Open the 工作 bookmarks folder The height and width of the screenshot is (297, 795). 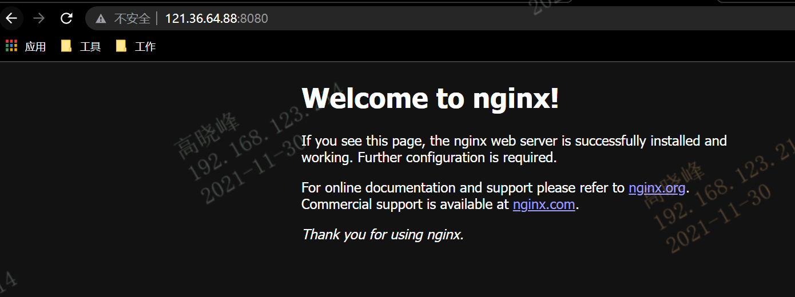click(x=136, y=46)
